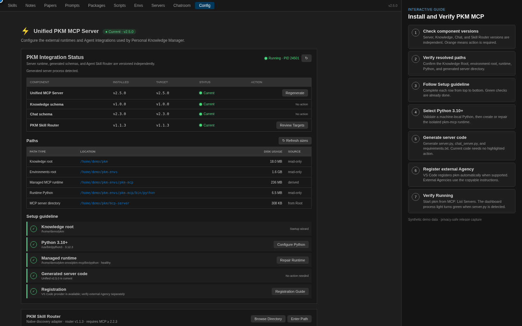Go to the Prompts tab
Image resolution: width=522 pixels, height=326 pixels.
pyautogui.click(x=72, y=6)
